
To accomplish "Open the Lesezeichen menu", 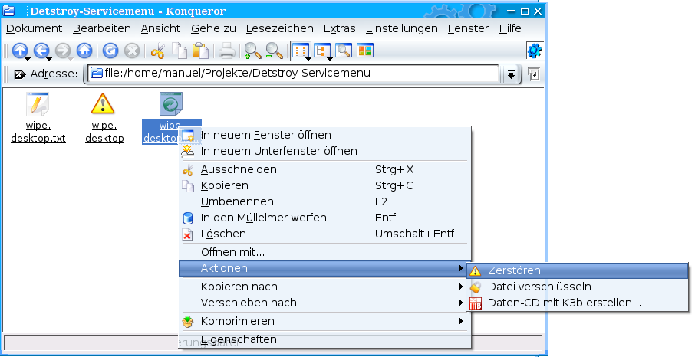I will pyautogui.click(x=280, y=29).
